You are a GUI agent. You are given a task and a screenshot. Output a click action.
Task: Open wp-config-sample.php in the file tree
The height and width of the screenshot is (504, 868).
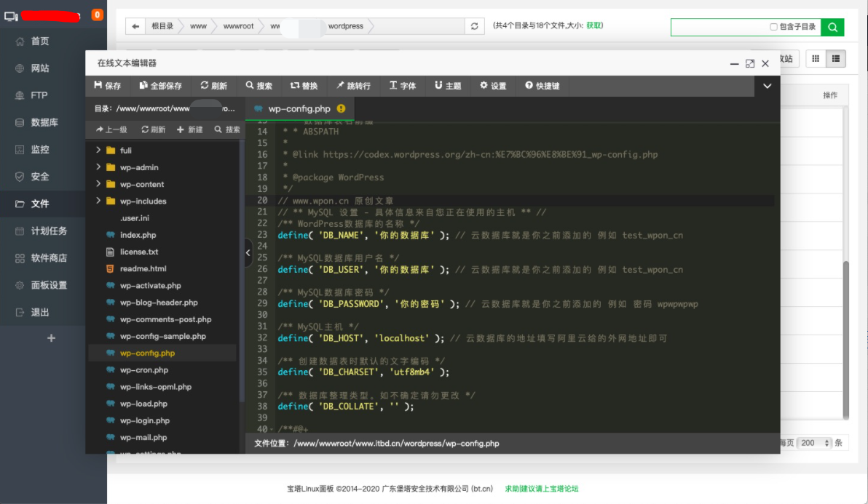[x=163, y=336]
